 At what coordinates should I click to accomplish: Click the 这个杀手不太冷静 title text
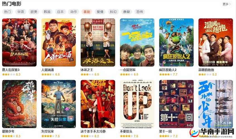(x=93, y=131)
